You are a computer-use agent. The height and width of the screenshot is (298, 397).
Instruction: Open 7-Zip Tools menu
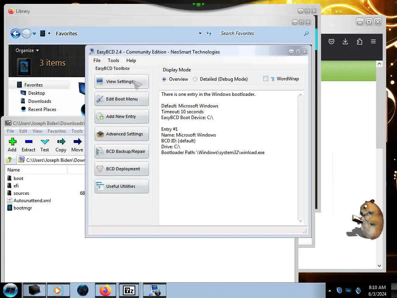point(77,131)
